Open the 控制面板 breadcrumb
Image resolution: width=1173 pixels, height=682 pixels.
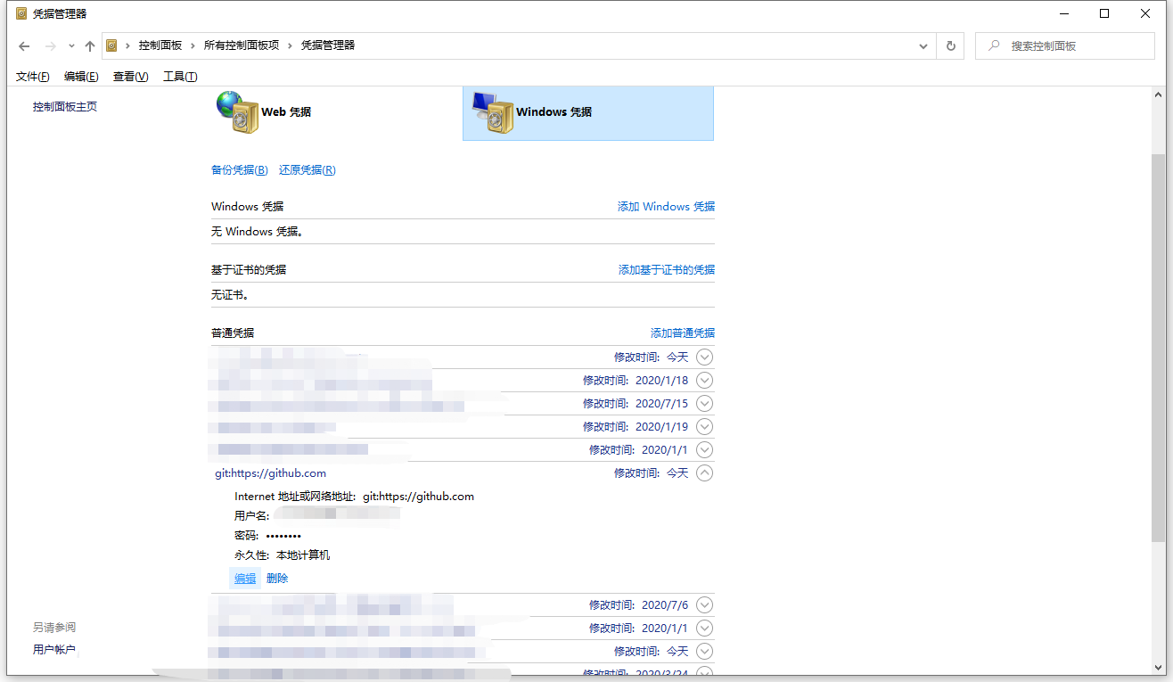(160, 45)
